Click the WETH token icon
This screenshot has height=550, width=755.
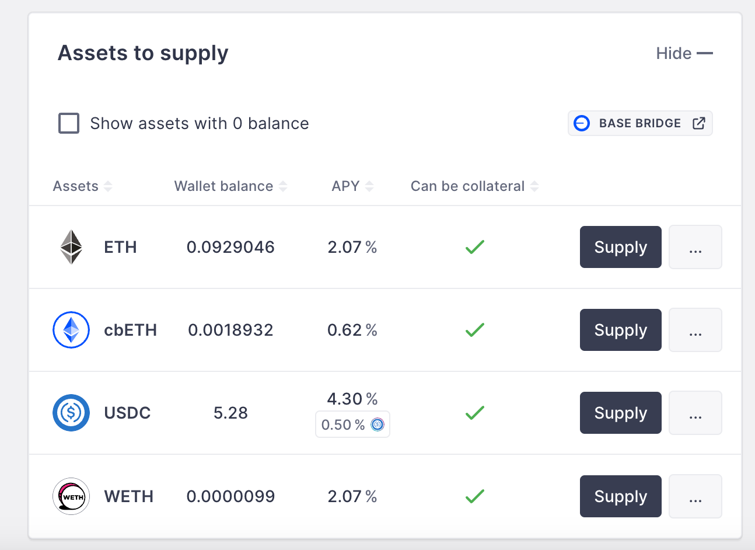(x=71, y=496)
